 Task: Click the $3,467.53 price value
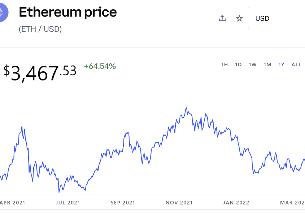(40, 72)
